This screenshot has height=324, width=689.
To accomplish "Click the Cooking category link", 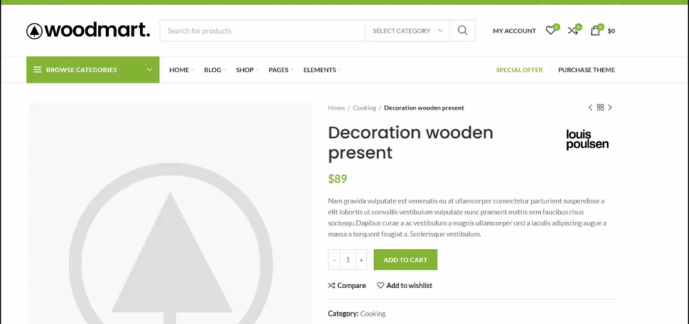I will tap(373, 314).
